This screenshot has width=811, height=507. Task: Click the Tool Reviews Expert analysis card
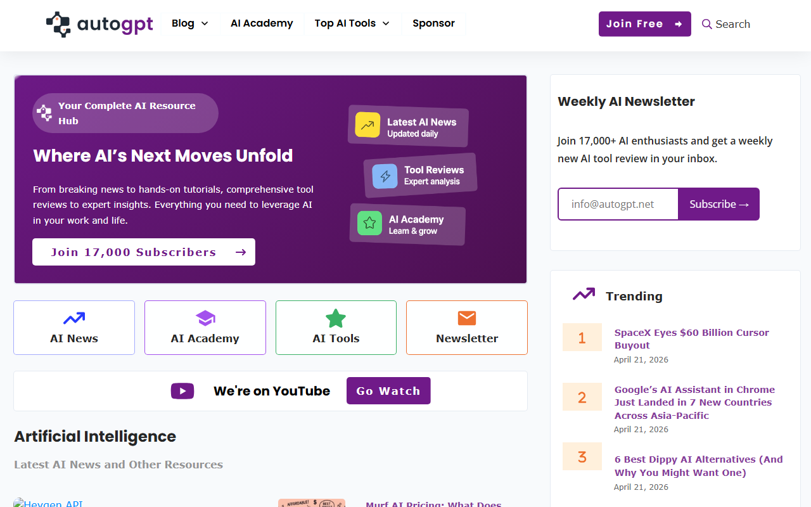tap(420, 176)
